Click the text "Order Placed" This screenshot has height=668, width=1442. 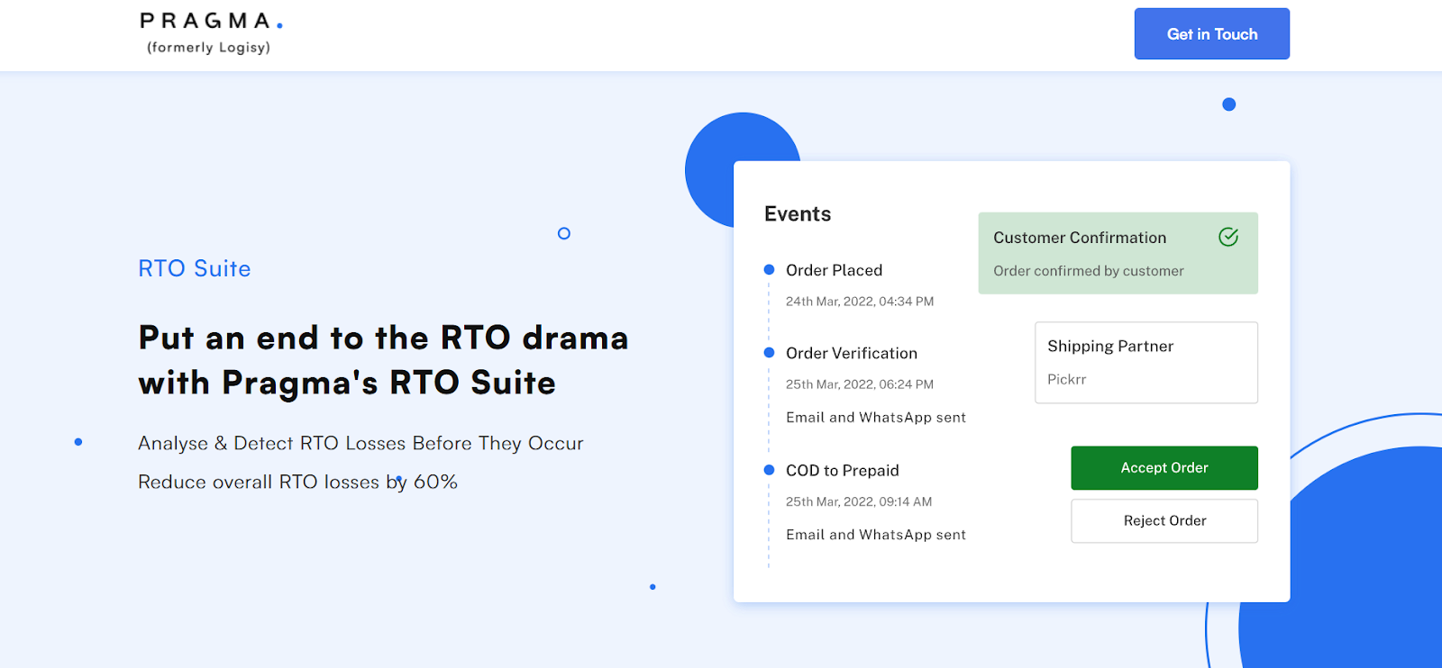click(x=834, y=270)
